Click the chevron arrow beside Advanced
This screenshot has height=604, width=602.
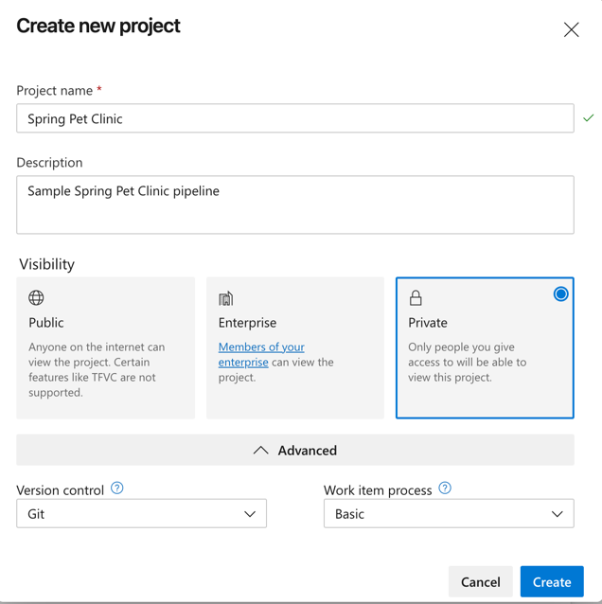pos(260,451)
